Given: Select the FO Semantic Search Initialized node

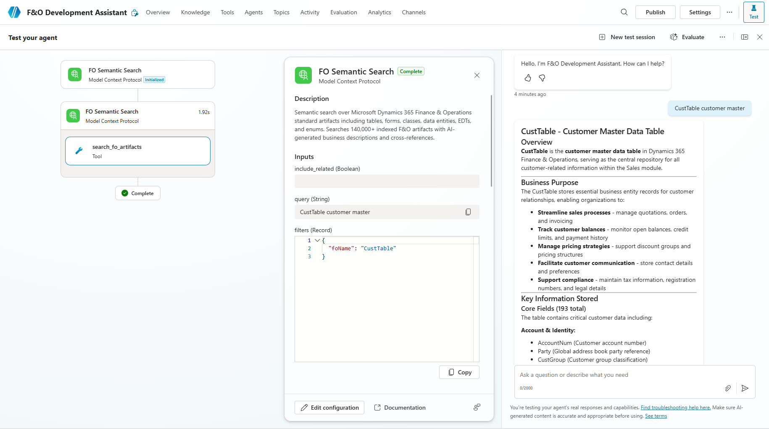Looking at the screenshot, I should point(138,74).
